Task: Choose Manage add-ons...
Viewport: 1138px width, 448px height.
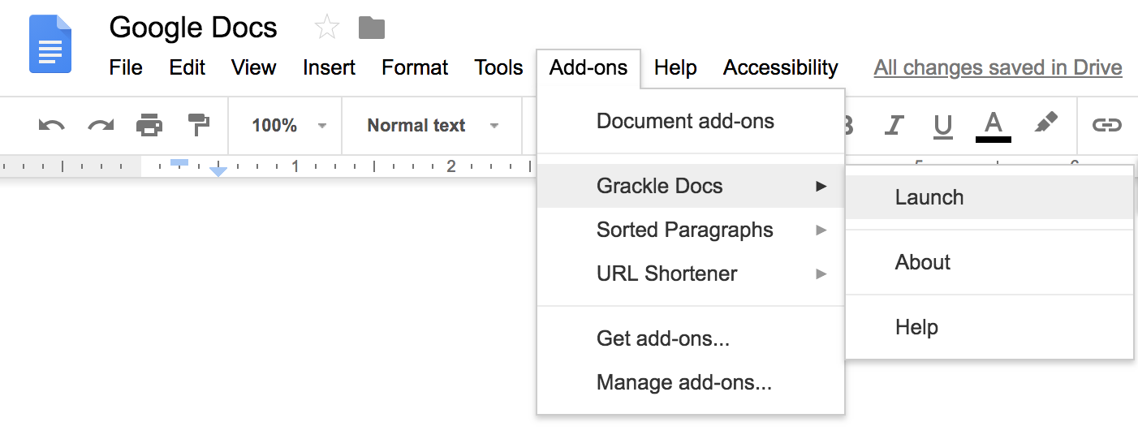Action: 691,382
